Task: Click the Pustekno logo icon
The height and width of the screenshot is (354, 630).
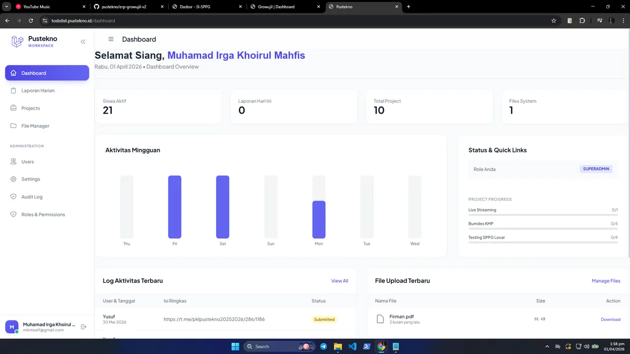Action: (x=17, y=42)
